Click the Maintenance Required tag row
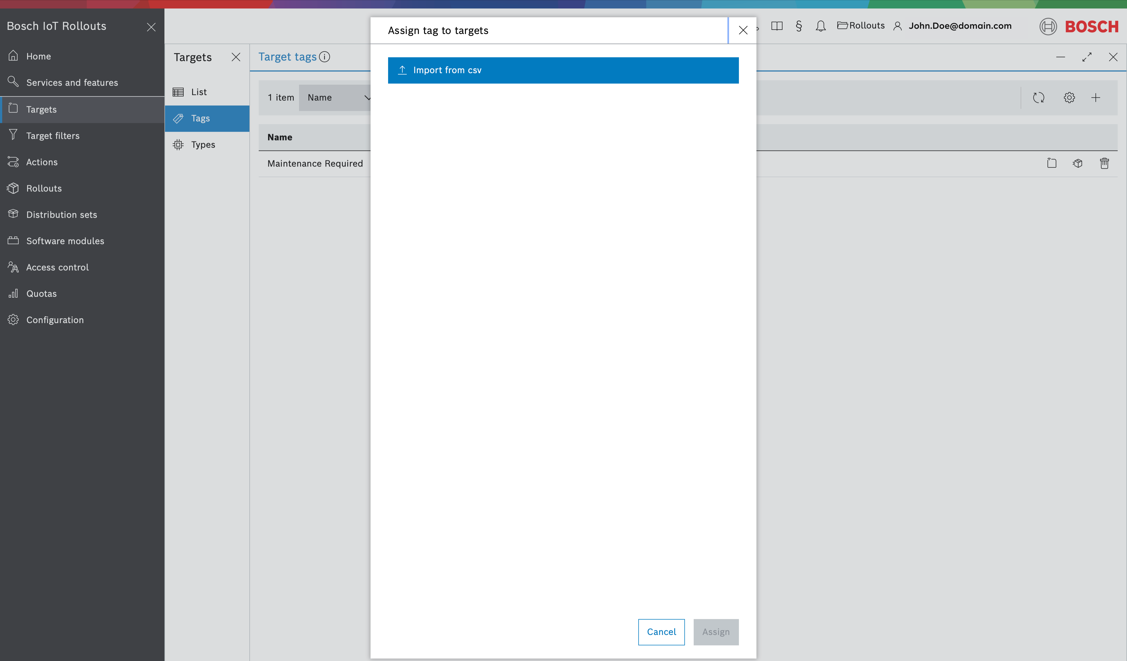Image resolution: width=1127 pixels, height=661 pixels. tap(315, 163)
